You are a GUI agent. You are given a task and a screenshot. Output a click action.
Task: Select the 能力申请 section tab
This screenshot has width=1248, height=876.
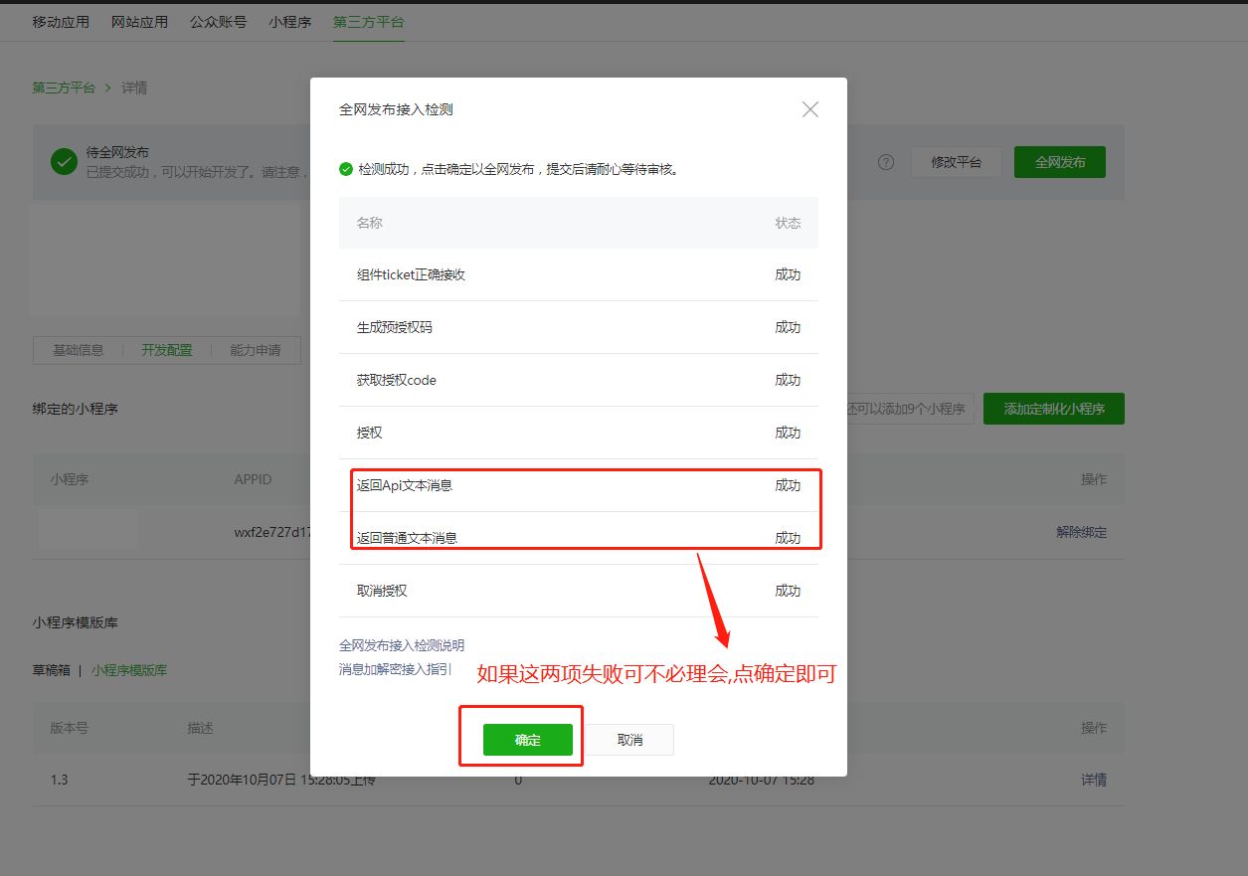[255, 350]
